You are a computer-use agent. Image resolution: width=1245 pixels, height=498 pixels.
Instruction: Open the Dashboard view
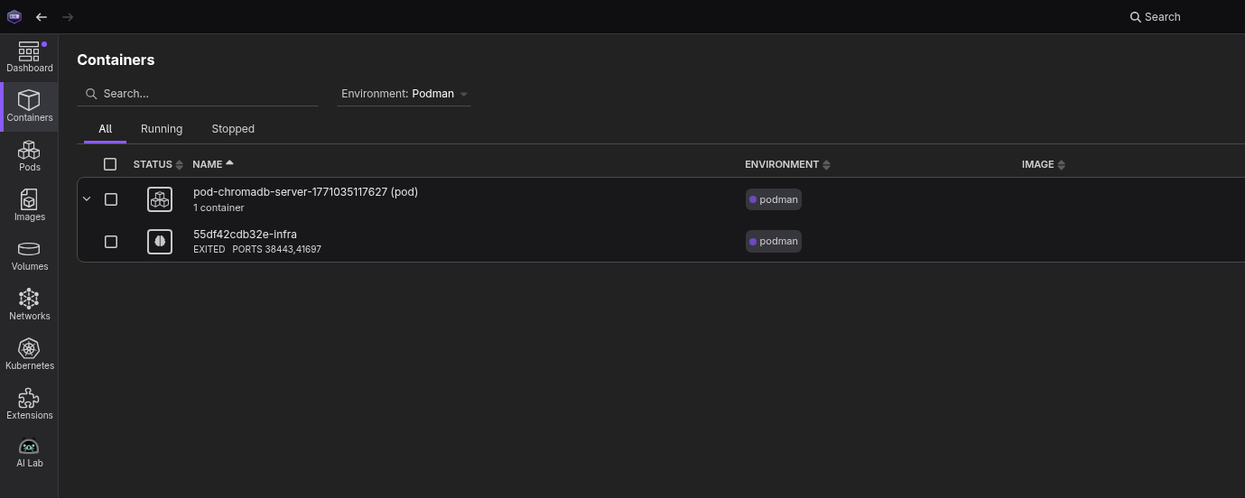tap(29, 57)
